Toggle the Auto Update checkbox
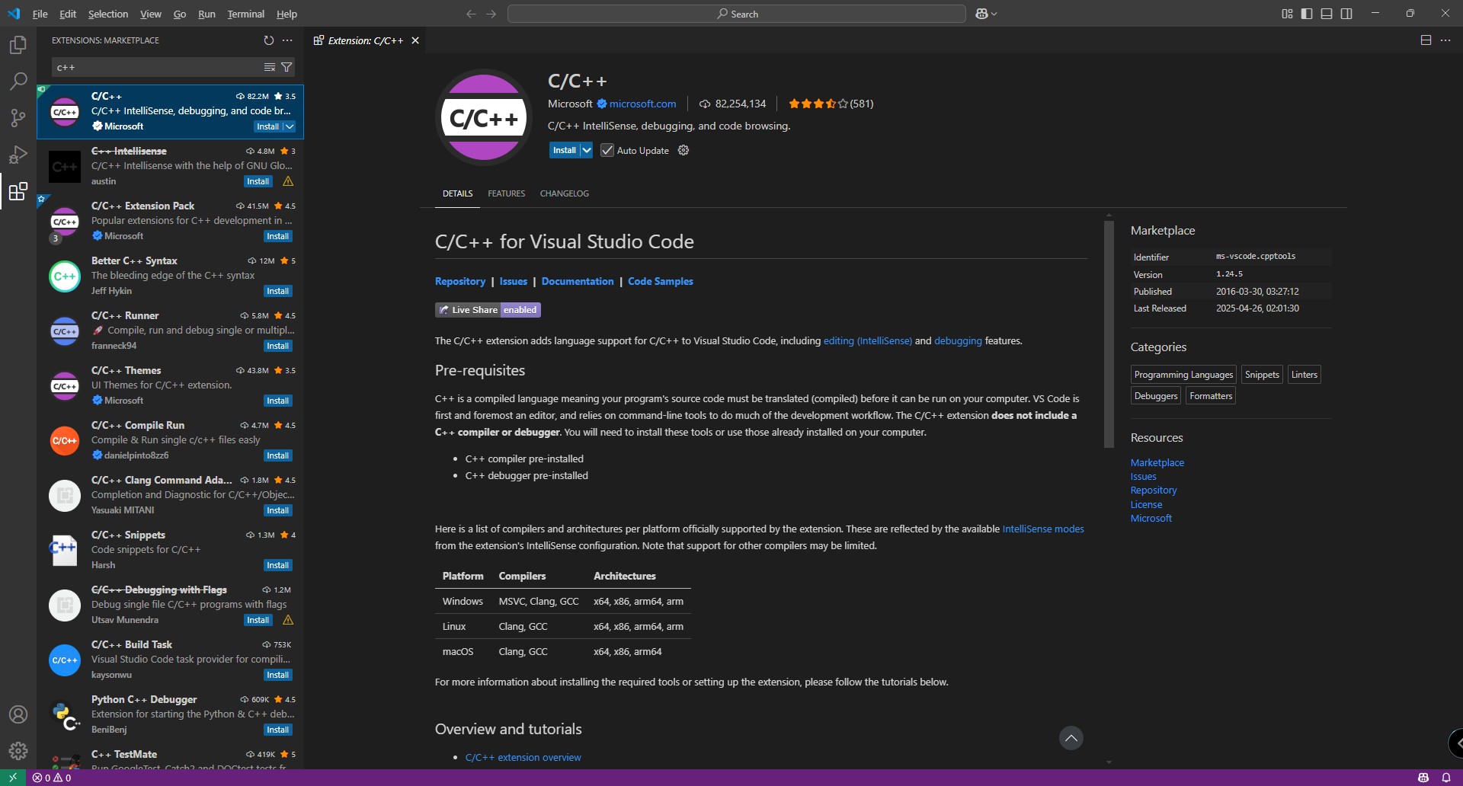The height and width of the screenshot is (786, 1463). click(607, 150)
